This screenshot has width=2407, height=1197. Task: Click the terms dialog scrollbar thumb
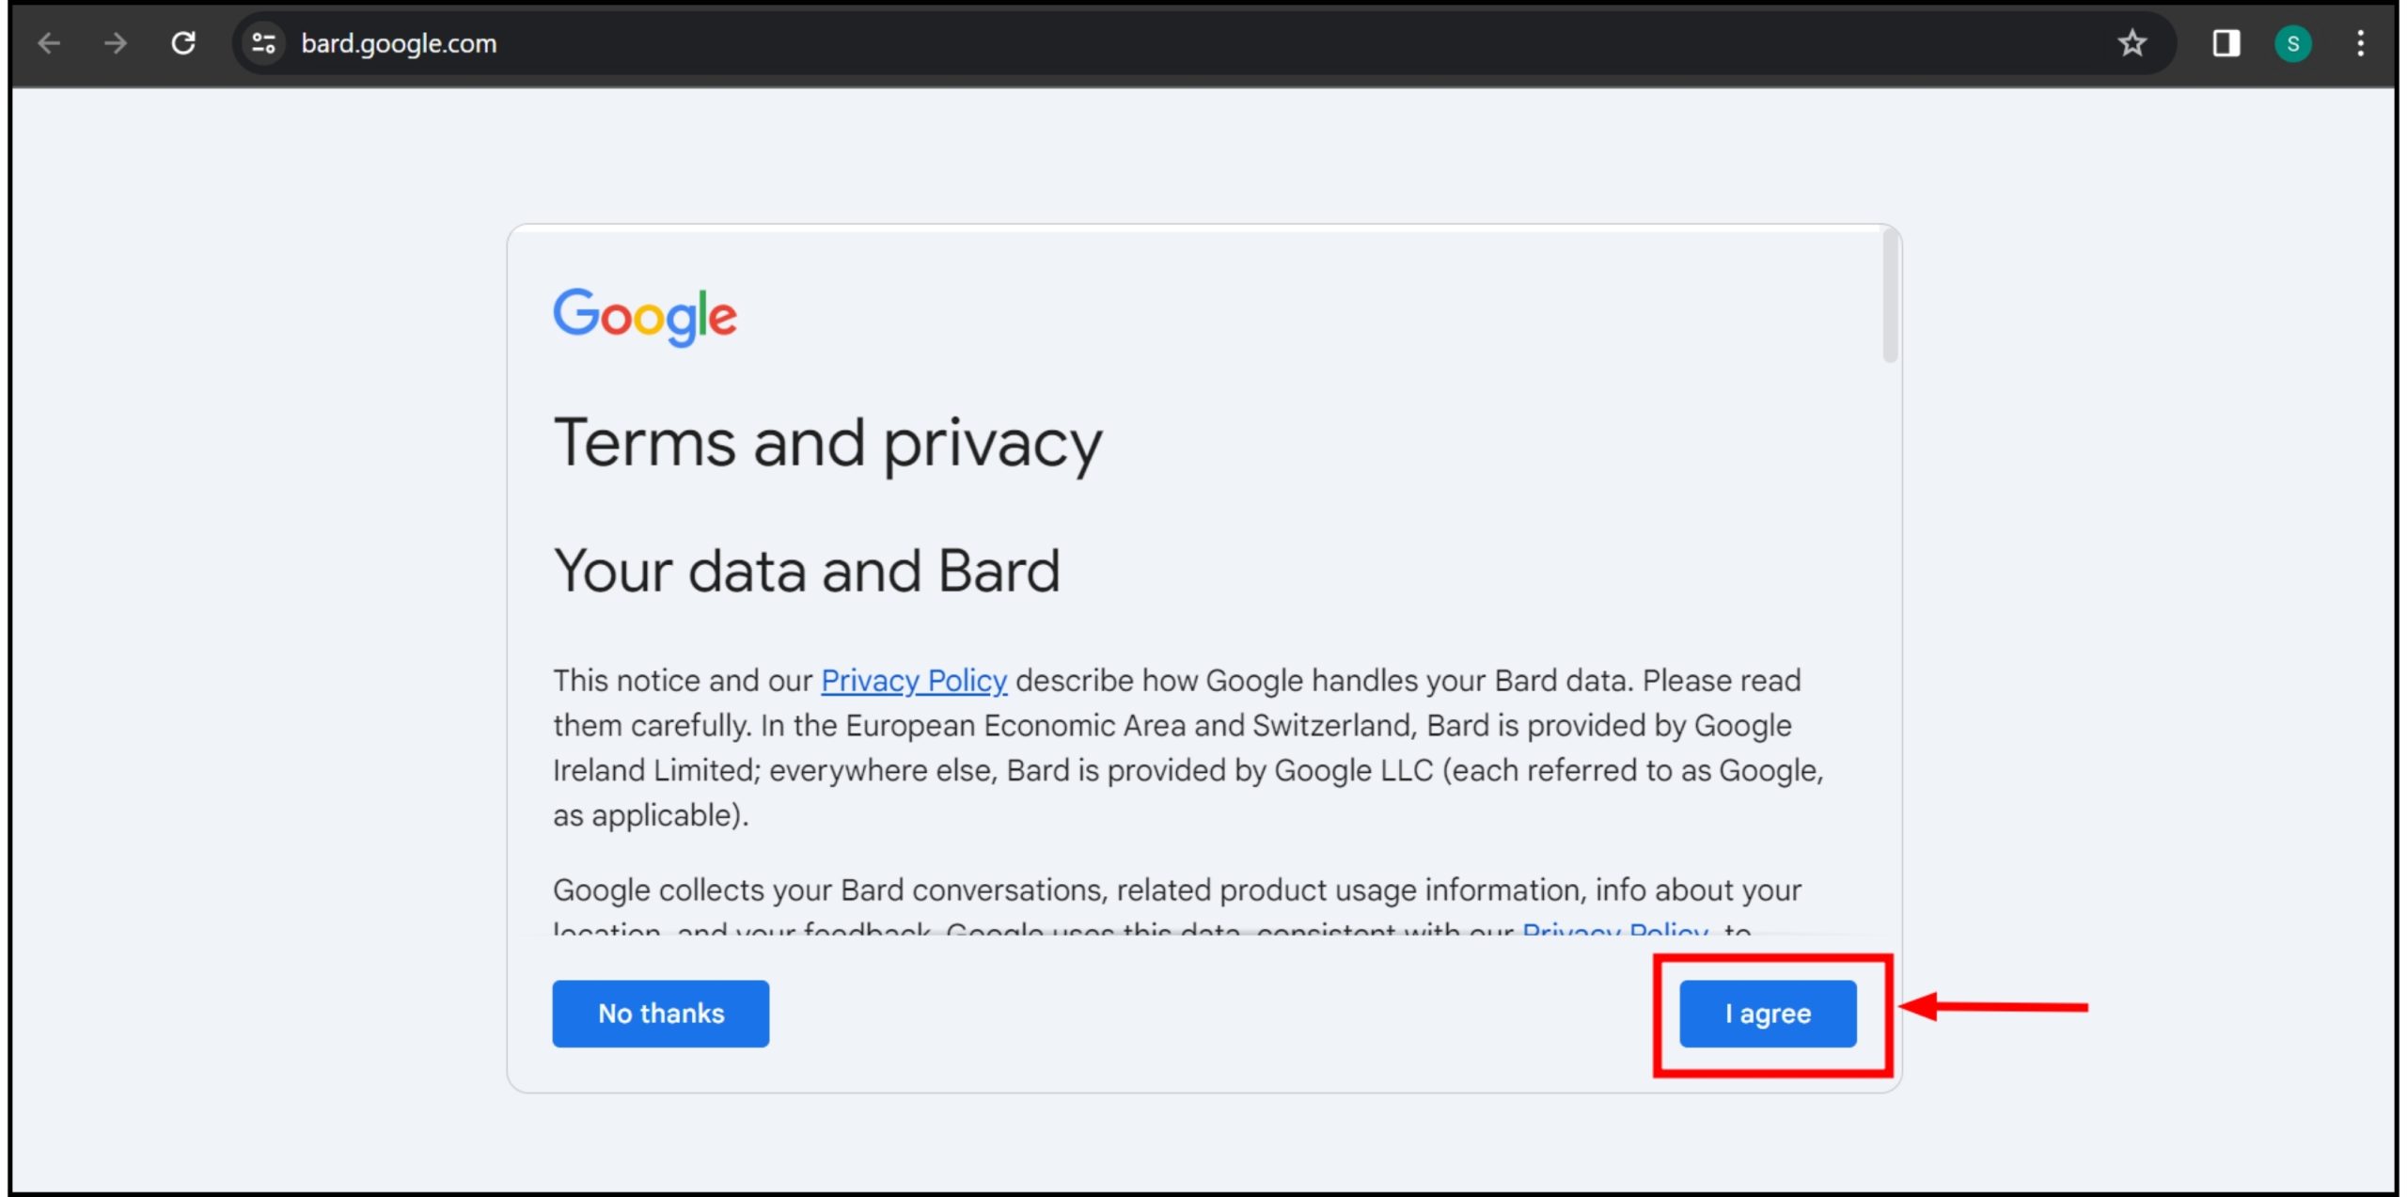1890,296
